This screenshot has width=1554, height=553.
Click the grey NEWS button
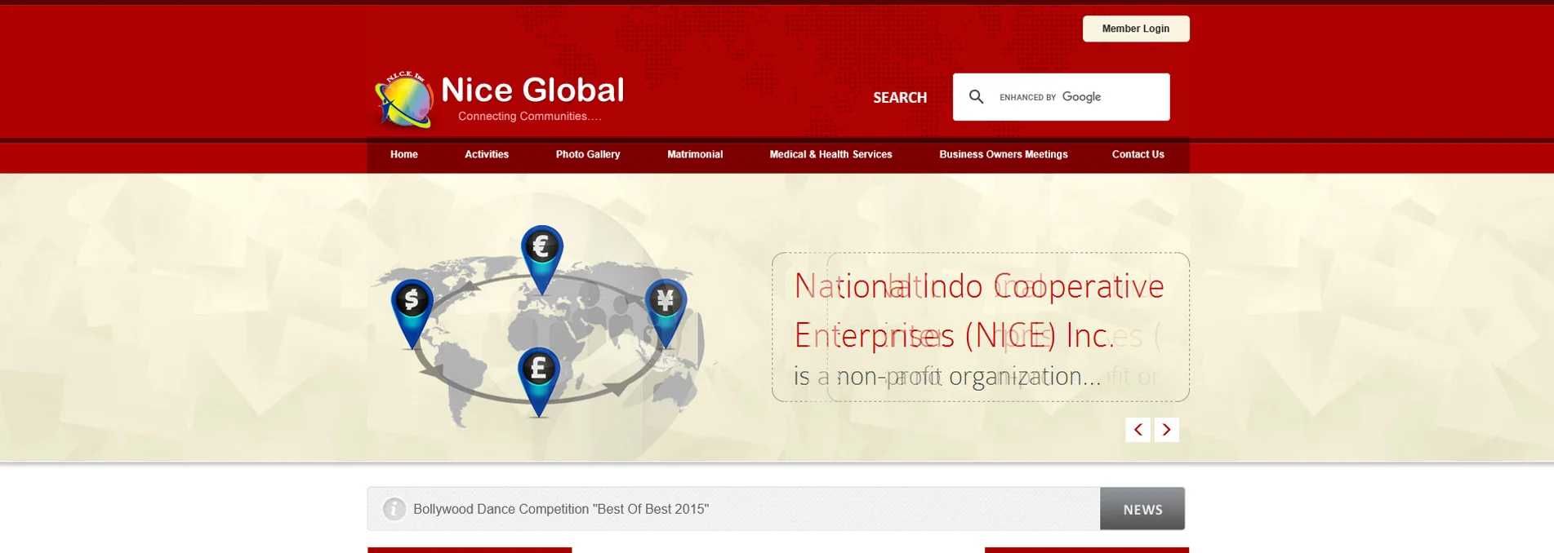pos(1142,509)
